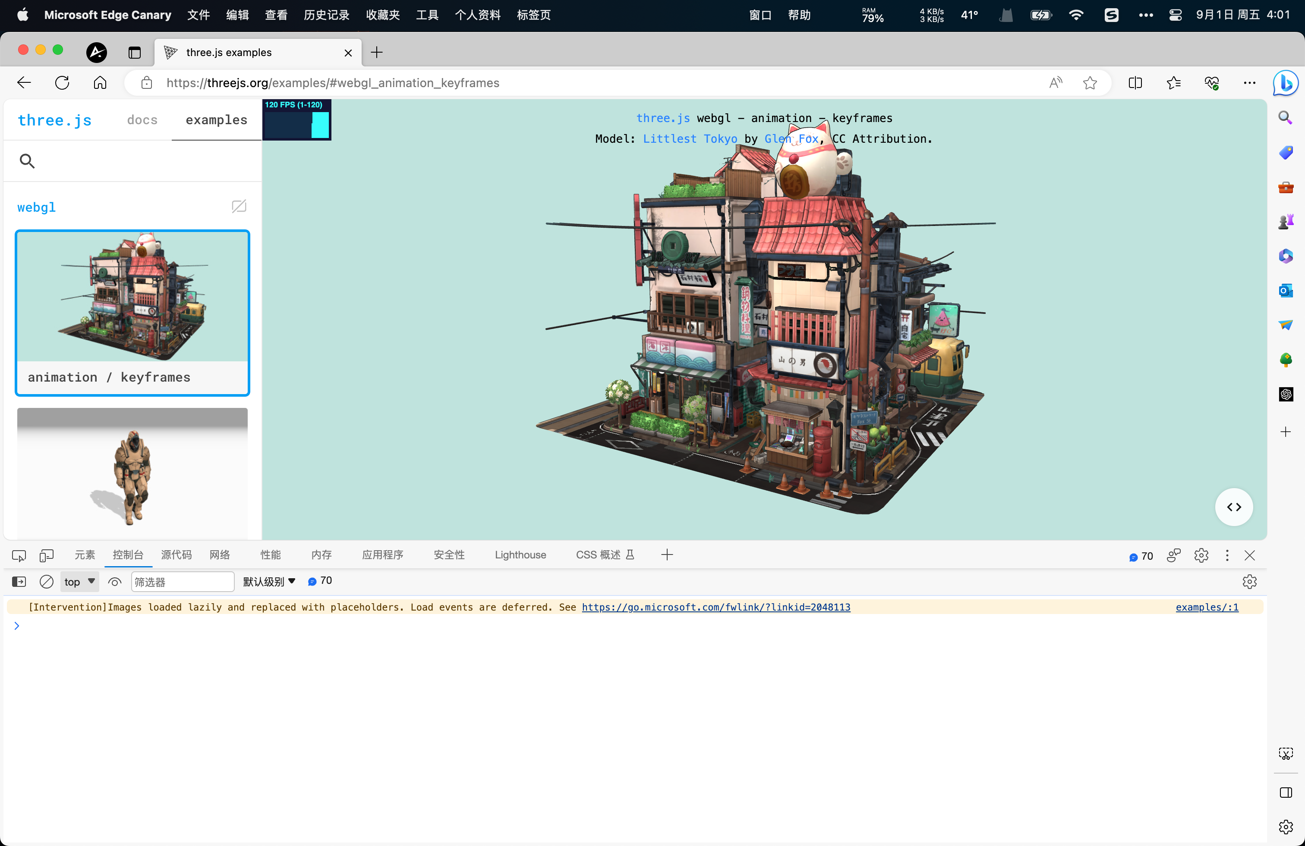Toggle the sidebar panel layout icon
This screenshot has height=846, width=1305.
point(1285,792)
